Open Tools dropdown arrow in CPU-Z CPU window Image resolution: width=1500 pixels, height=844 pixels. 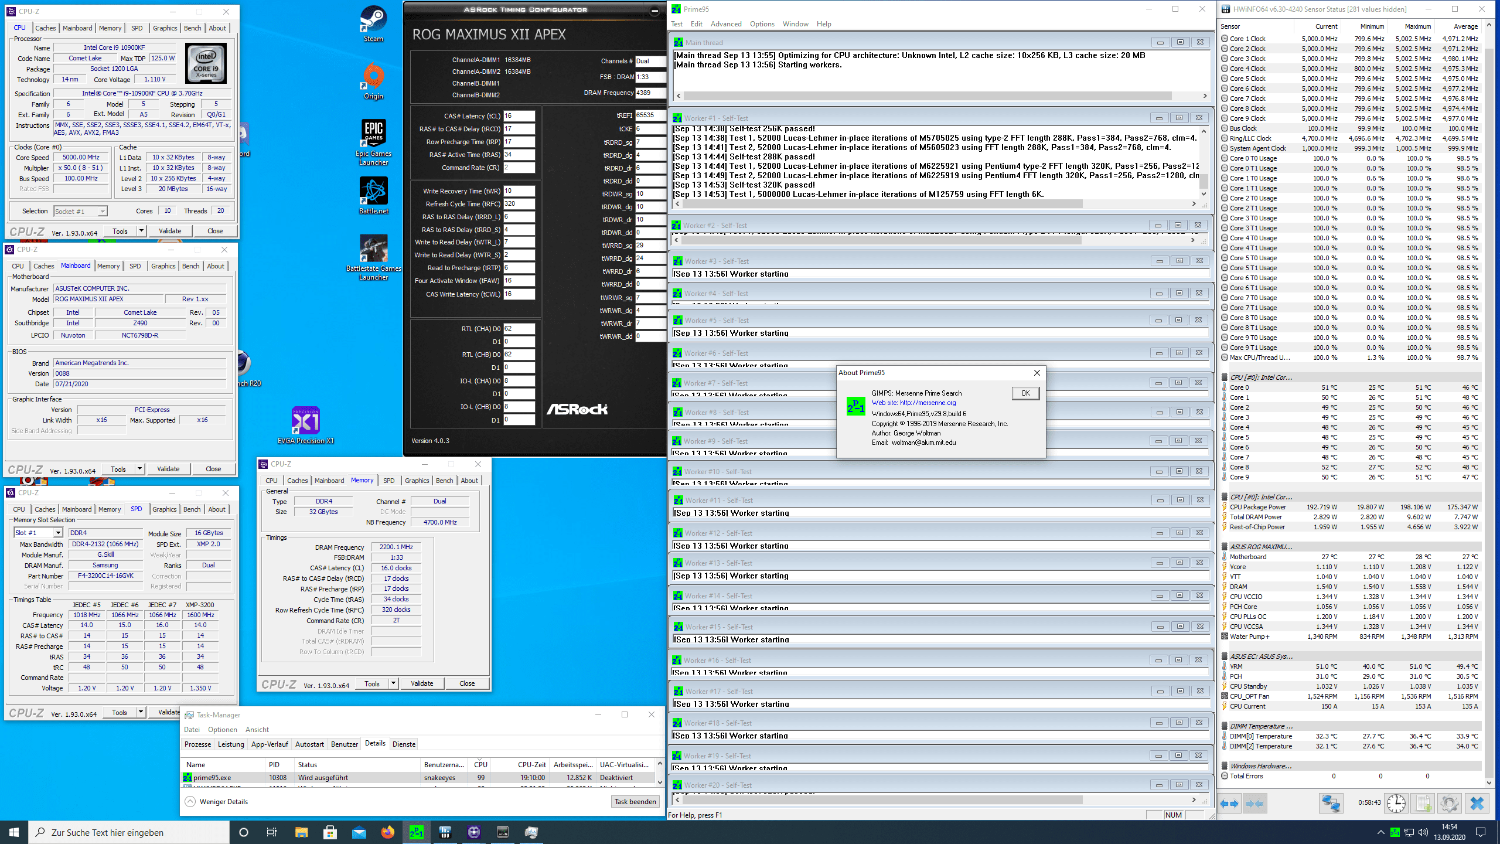[141, 231]
